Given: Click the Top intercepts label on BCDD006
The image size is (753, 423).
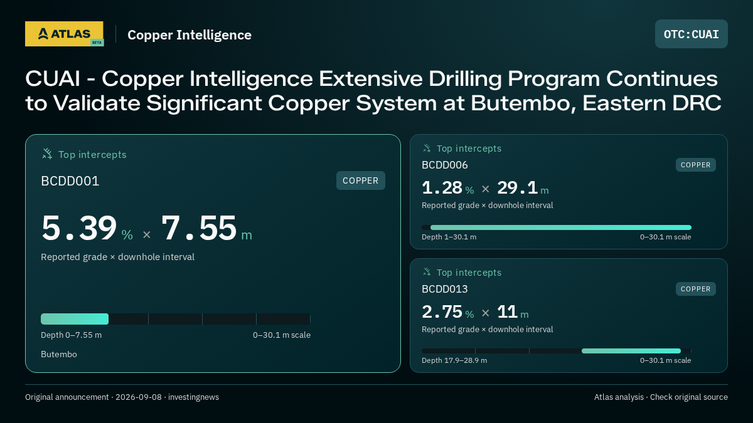Looking at the screenshot, I should pos(469,149).
